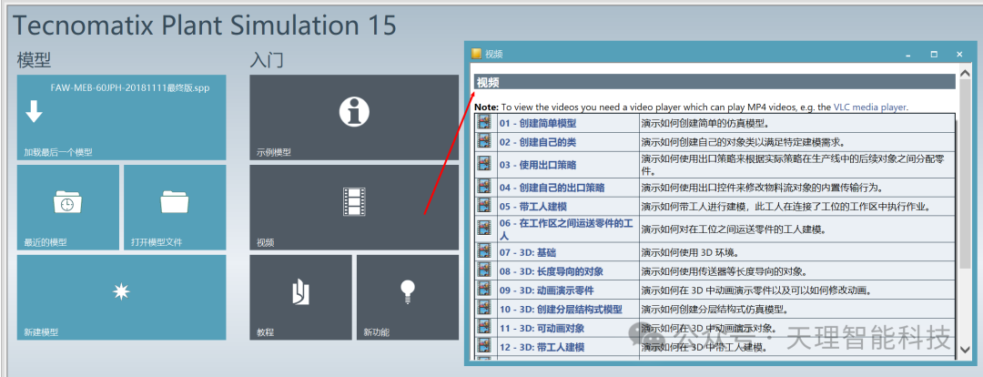Click 最近的模型 tile label

pyautogui.click(x=46, y=242)
